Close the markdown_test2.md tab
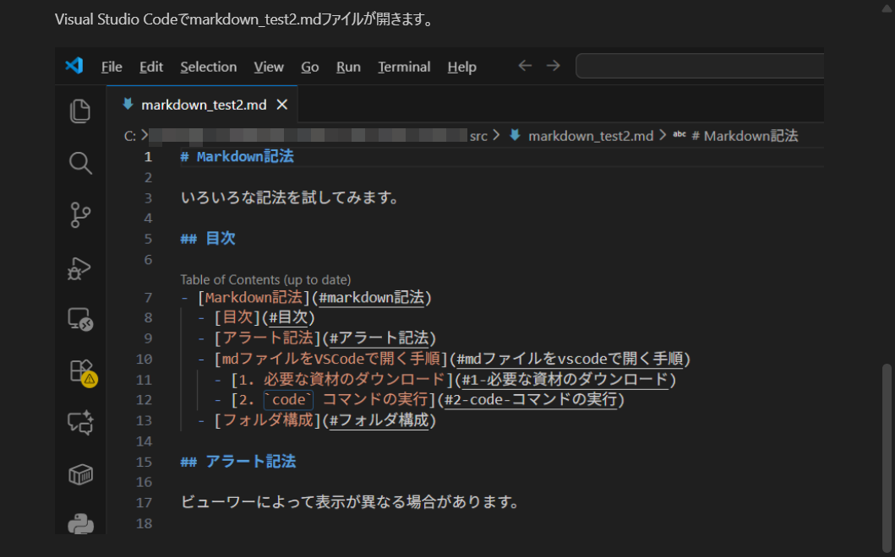This screenshot has width=895, height=557. pyautogui.click(x=282, y=105)
